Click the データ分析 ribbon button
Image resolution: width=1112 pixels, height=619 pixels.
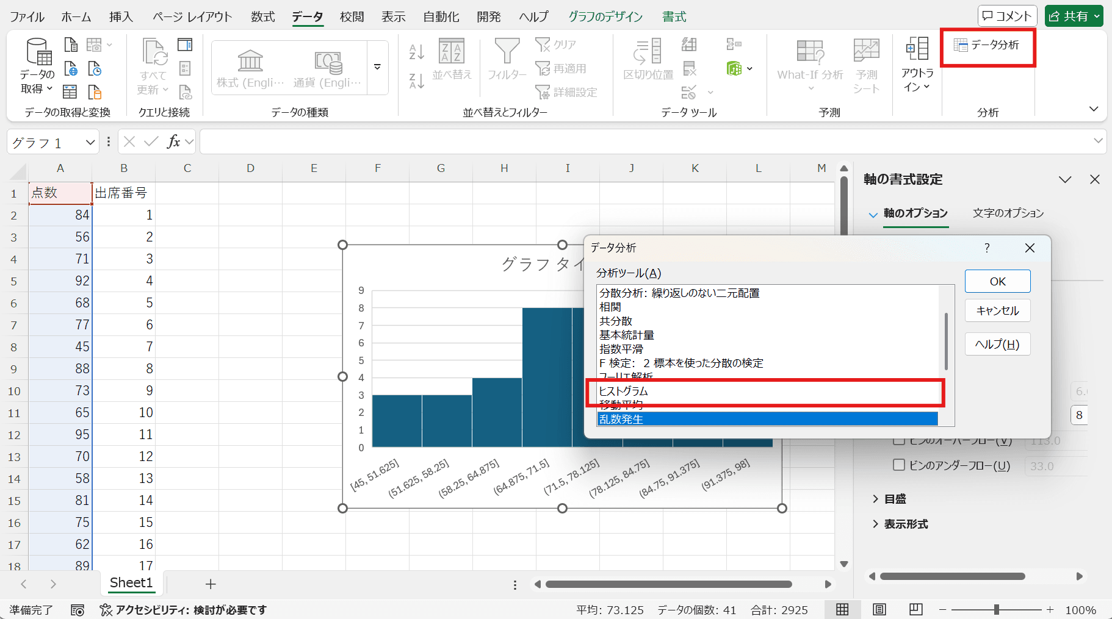click(987, 45)
